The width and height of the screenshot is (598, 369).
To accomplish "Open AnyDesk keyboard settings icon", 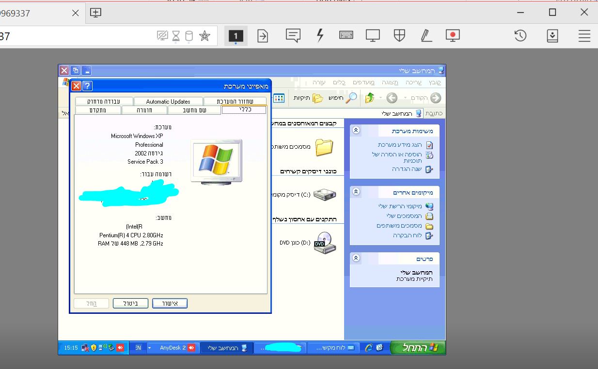I will [x=346, y=35].
